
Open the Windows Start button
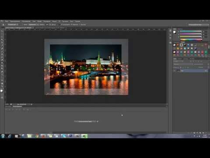pos(3,136)
